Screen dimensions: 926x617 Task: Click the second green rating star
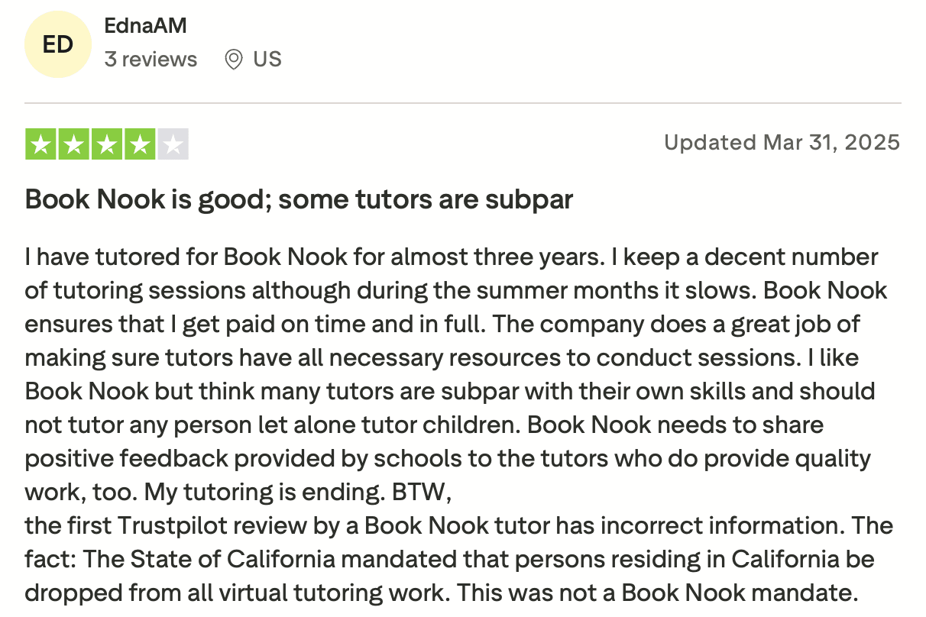pyautogui.click(x=74, y=144)
